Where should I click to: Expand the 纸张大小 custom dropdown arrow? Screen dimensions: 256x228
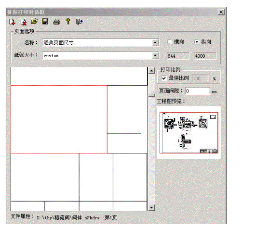(x=155, y=56)
